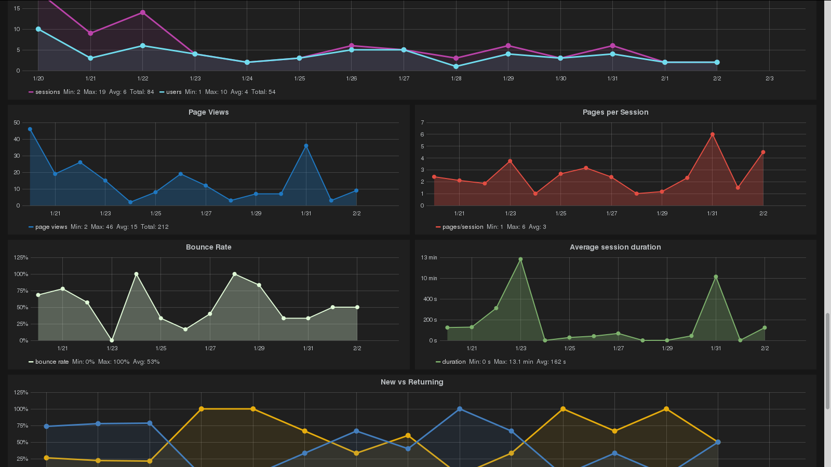Image resolution: width=831 pixels, height=467 pixels.
Task: Click the bounce rate 'Avg: 53%' value
Action: 146,362
